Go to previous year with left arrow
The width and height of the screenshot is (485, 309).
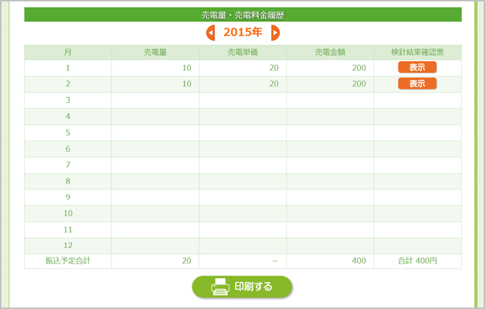coord(210,33)
